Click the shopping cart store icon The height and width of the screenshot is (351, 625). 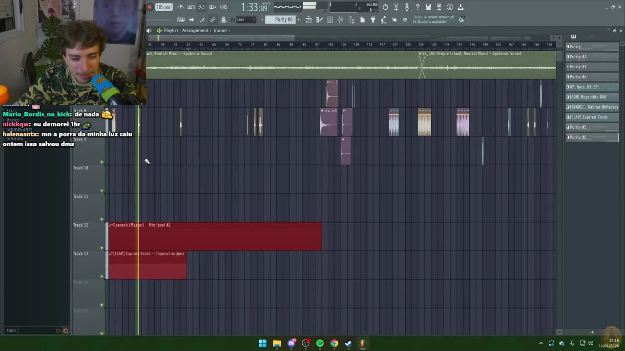405,19
